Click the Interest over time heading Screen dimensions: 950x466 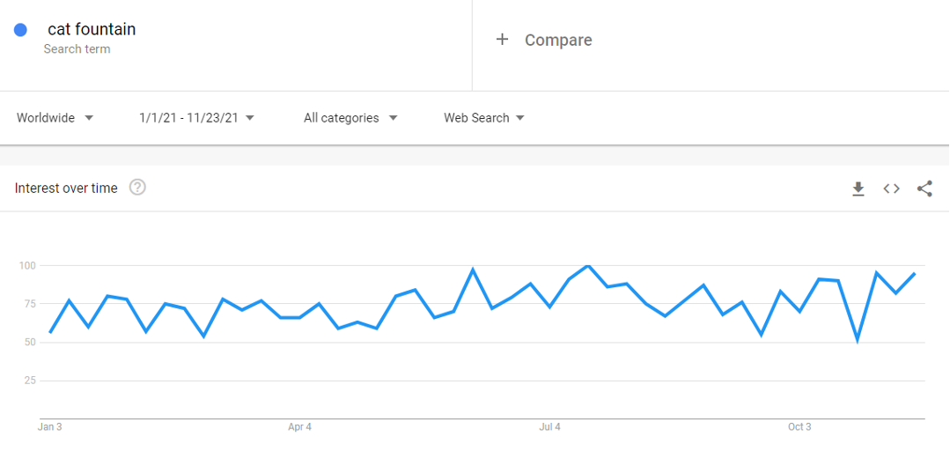(x=66, y=189)
